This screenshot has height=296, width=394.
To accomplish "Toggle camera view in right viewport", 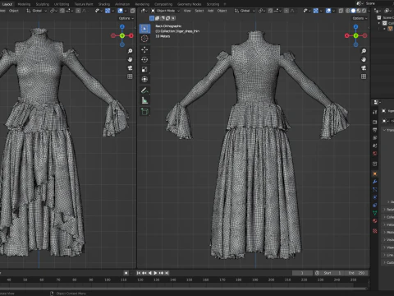I will (364, 68).
